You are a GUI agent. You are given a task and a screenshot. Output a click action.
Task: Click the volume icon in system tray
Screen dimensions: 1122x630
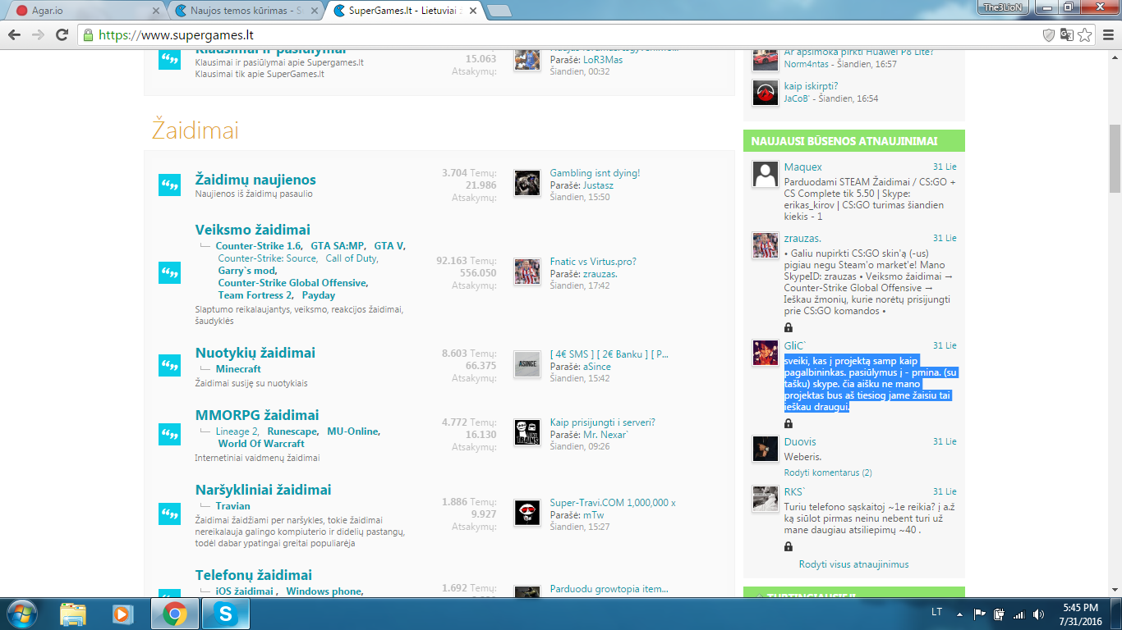[x=1038, y=614]
